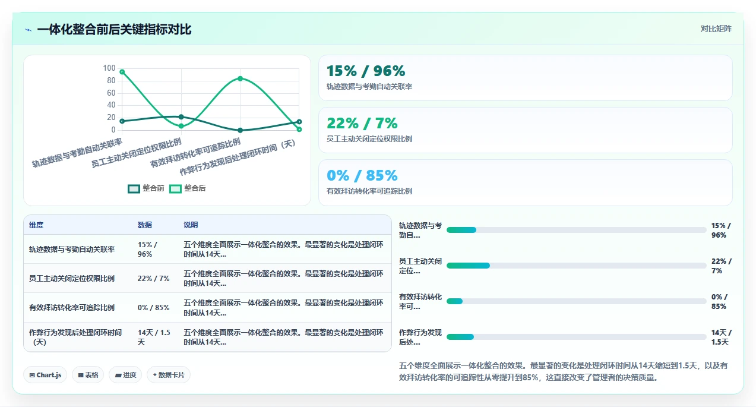This screenshot has height=407, width=756.
Task: Toggle the 整合前 legend series
Action: 146,188
